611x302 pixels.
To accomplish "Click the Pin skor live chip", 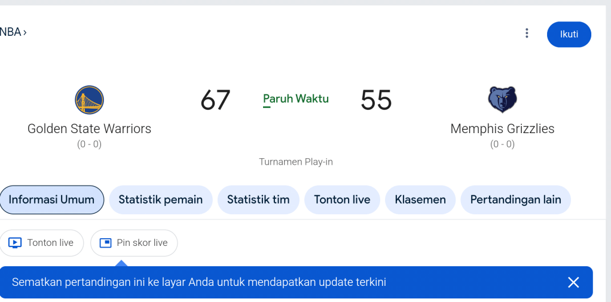I will pos(134,243).
